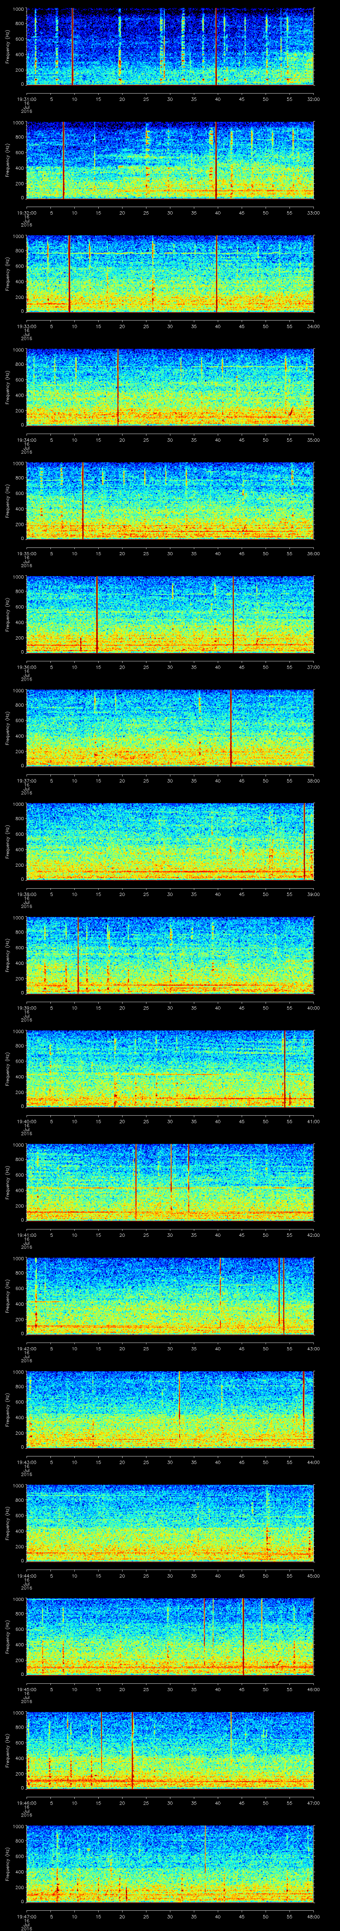Image resolution: width=340 pixels, height=1931 pixels.
Task: Select the '19:35:00' time axis label
Action: tap(26, 553)
